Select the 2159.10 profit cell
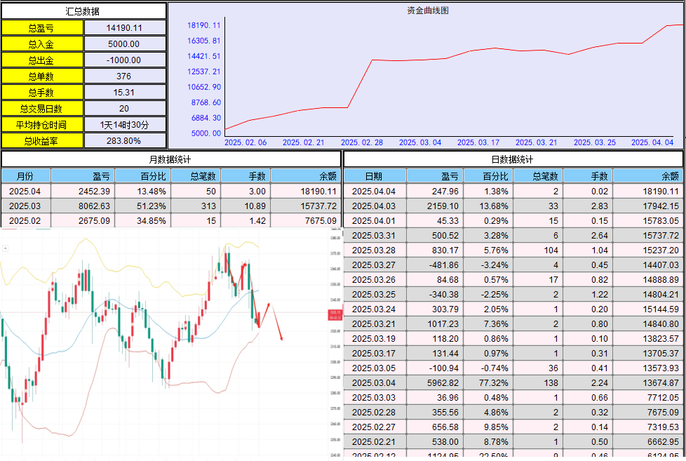The image size is (686, 461). click(435, 206)
